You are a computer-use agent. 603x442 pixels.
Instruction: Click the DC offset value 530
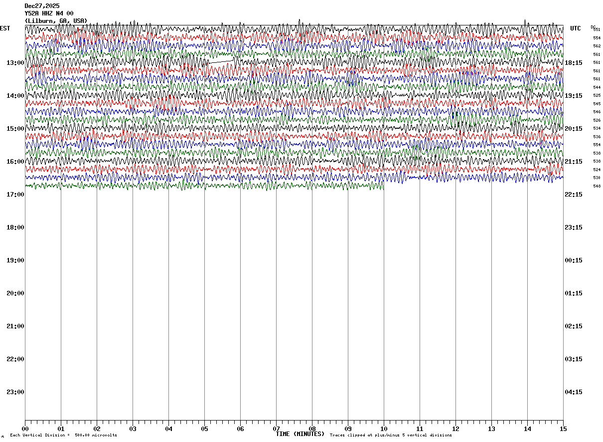pos(597,178)
